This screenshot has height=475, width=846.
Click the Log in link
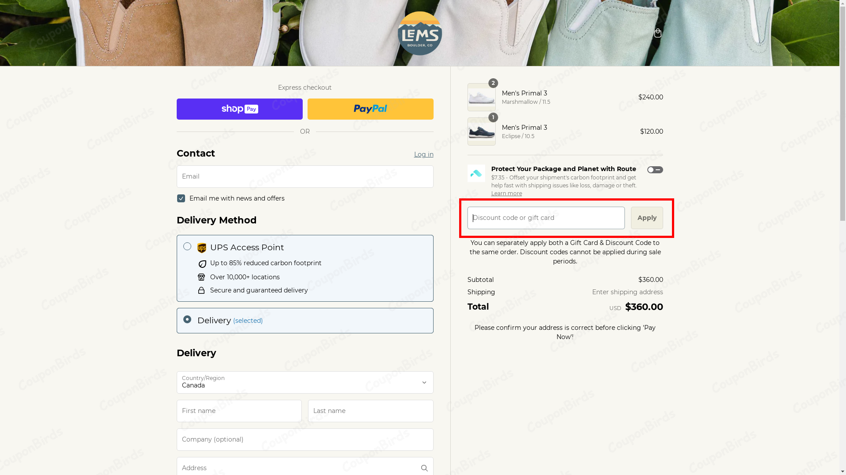pyautogui.click(x=423, y=154)
